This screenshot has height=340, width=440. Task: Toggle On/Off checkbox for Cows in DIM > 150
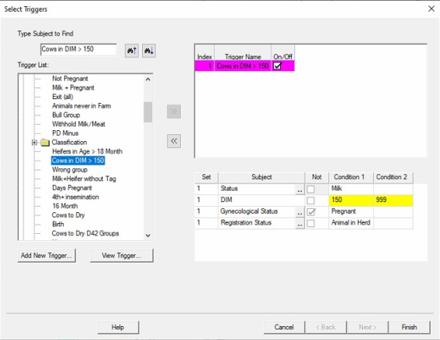[277, 66]
